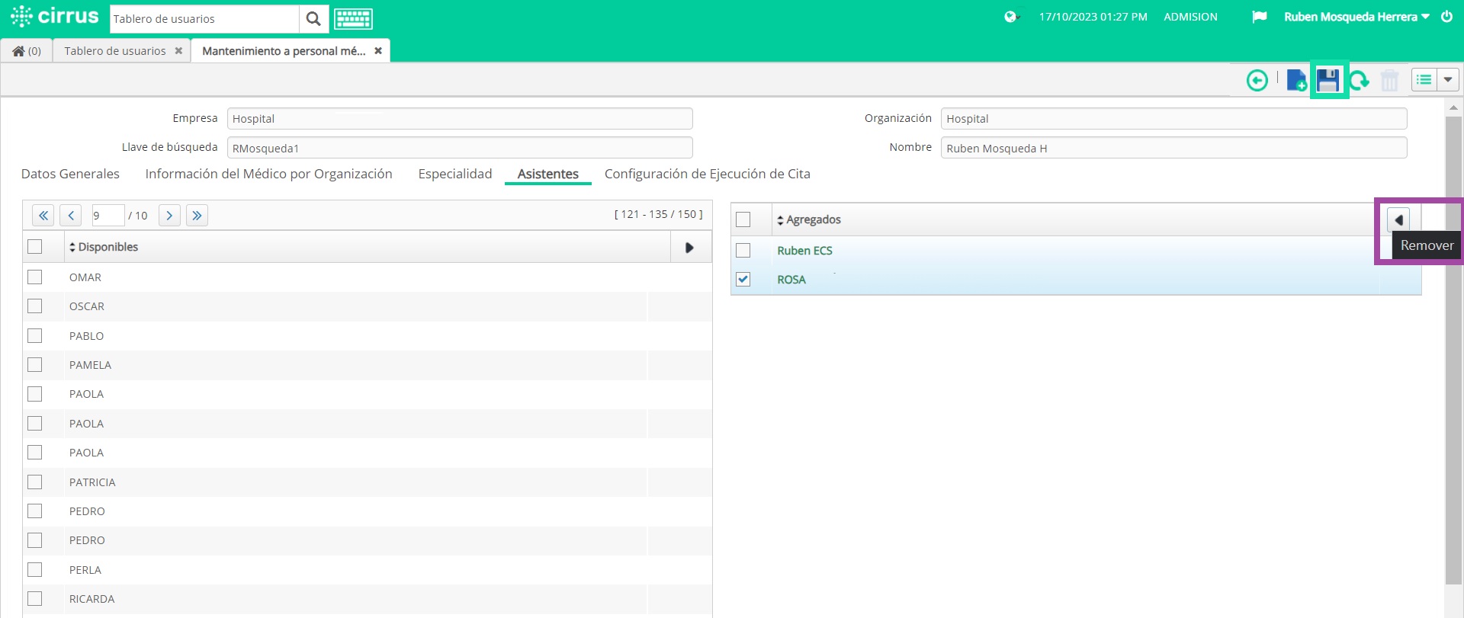Click the Empresa field

coord(460,119)
